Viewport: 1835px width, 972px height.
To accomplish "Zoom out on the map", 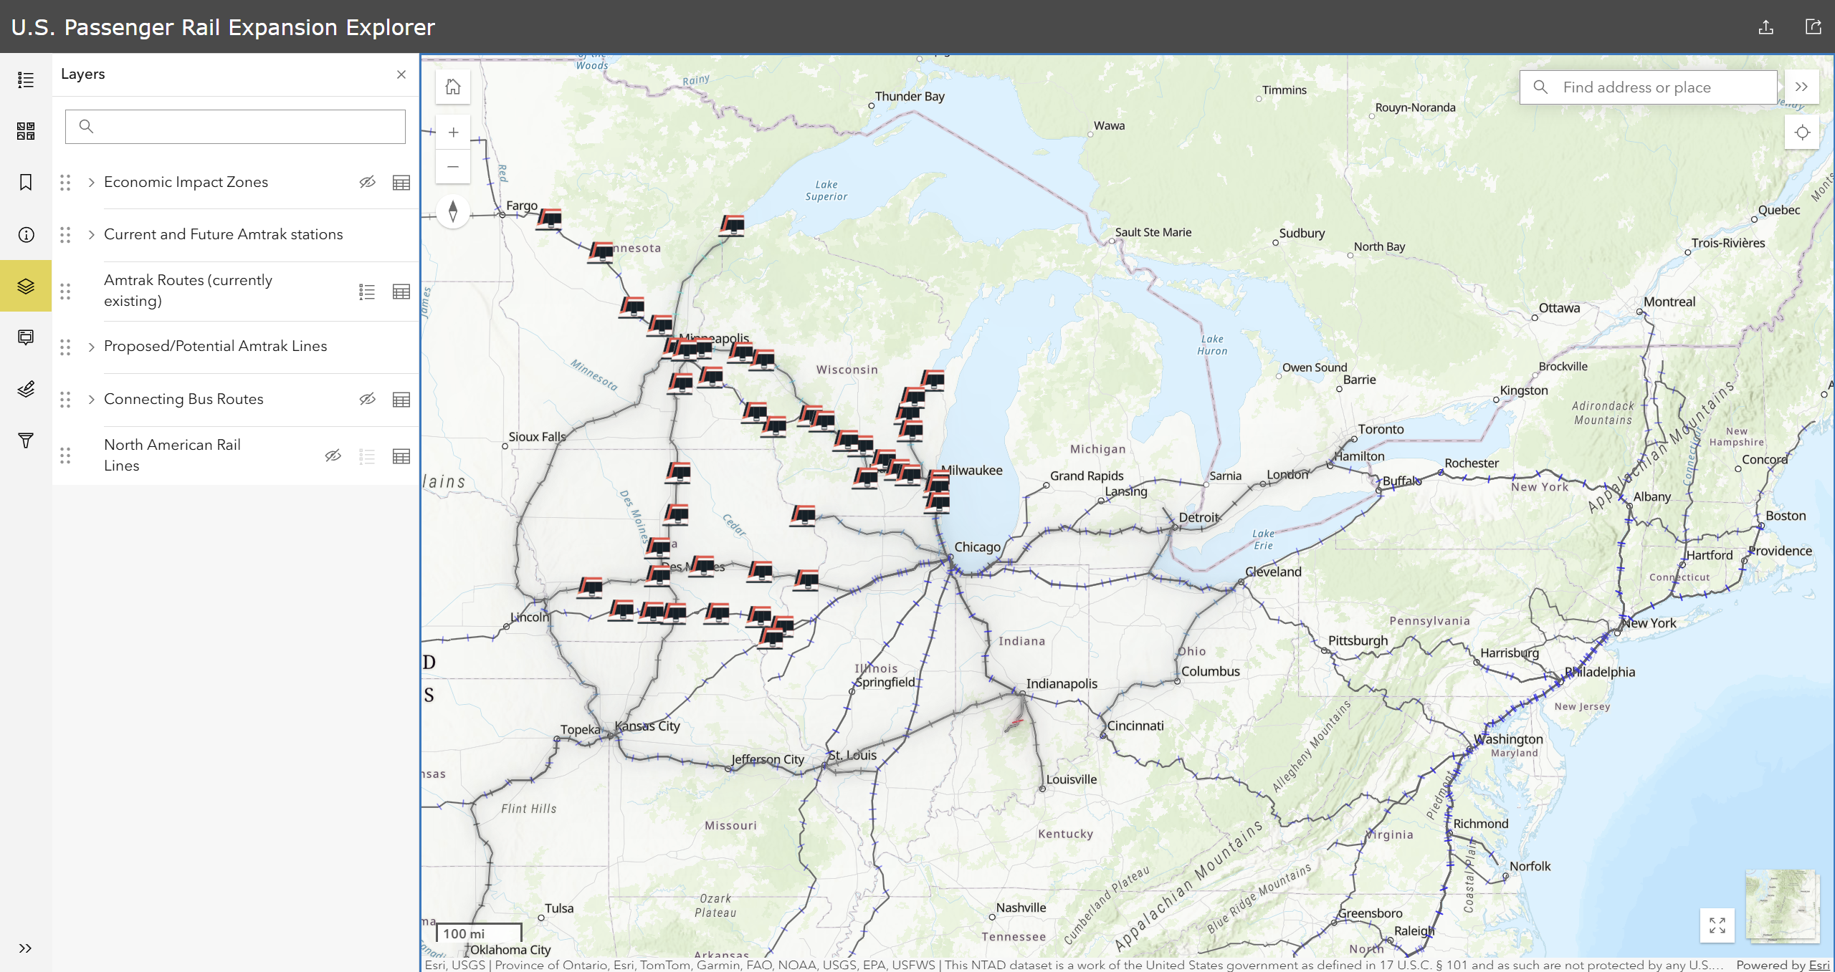I will 453,167.
